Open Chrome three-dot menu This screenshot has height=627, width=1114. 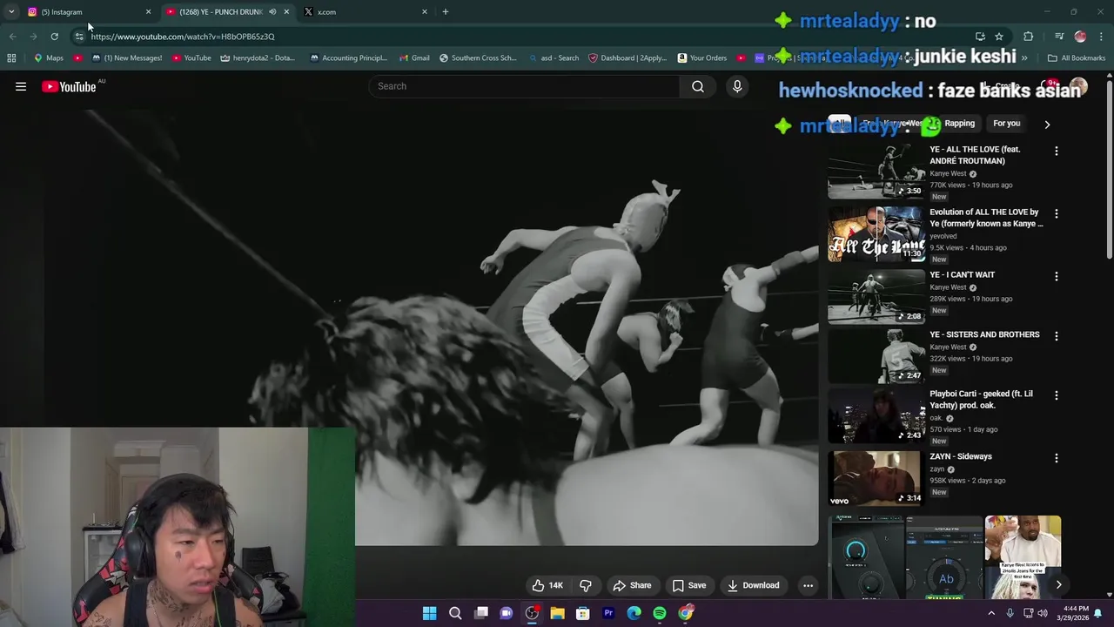pos(1101,37)
